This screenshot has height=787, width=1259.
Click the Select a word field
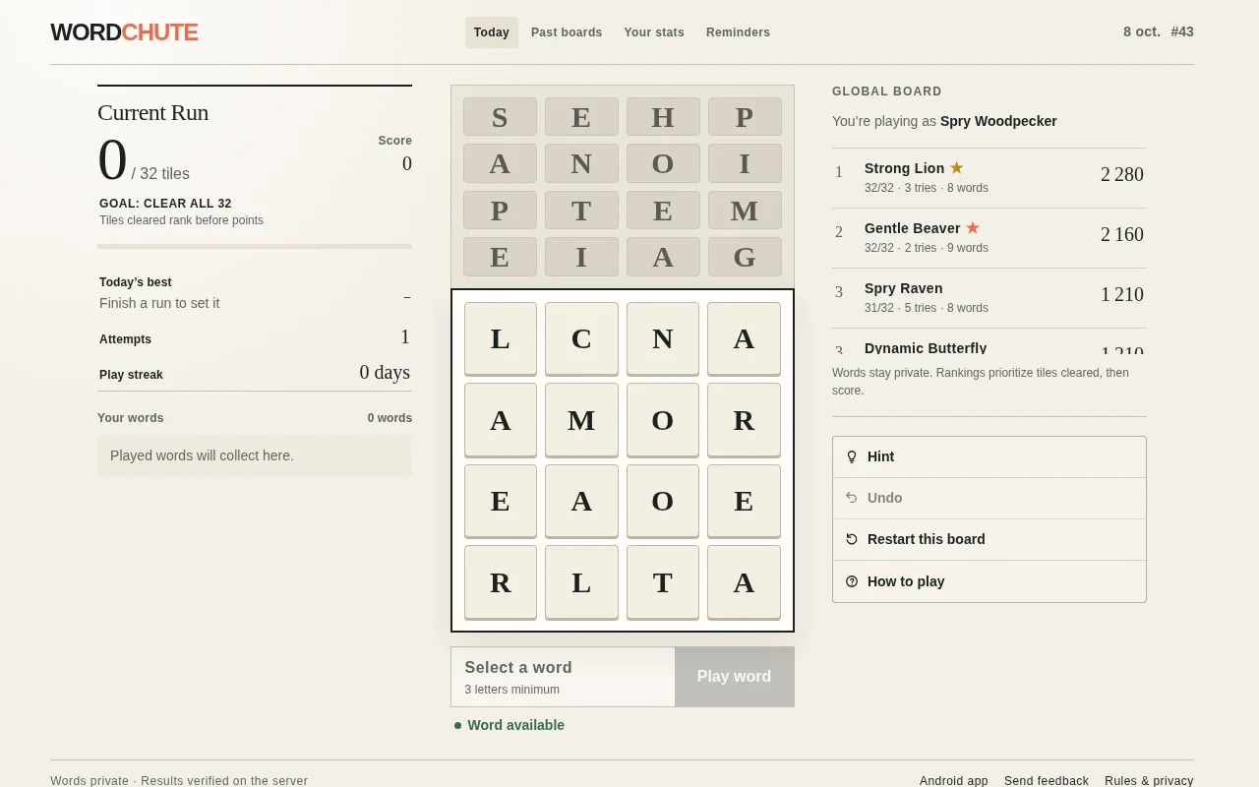(x=563, y=677)
